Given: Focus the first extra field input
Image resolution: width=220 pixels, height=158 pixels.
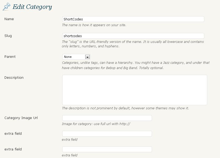Looking at the screenshot, I should tap(107, 134).
